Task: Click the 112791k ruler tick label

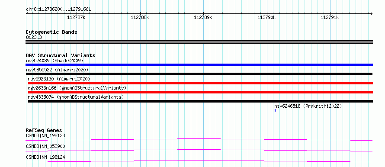Action: [330, 17]
